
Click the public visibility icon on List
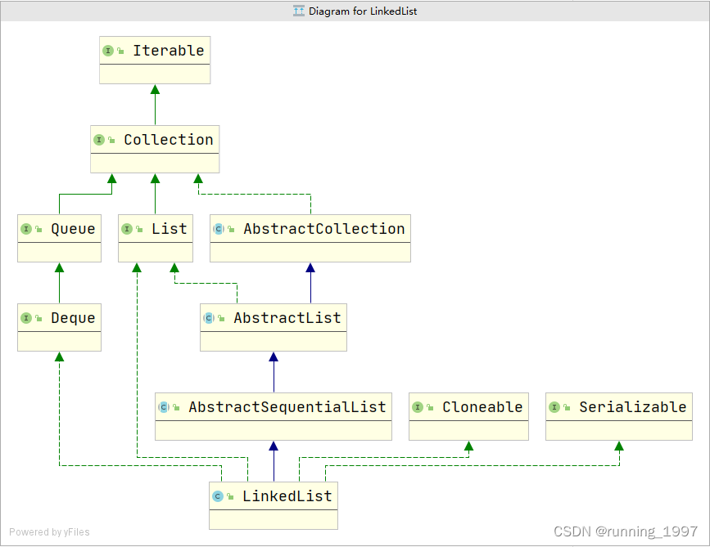[x=139, y=229]
